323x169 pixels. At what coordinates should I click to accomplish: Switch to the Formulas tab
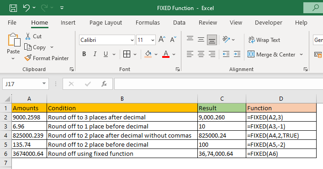pos(148,23)
